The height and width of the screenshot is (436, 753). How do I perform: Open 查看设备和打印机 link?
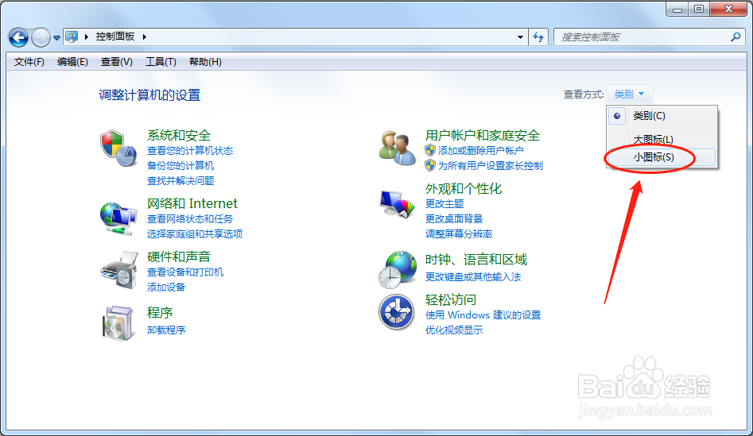[x=185, y=272]
